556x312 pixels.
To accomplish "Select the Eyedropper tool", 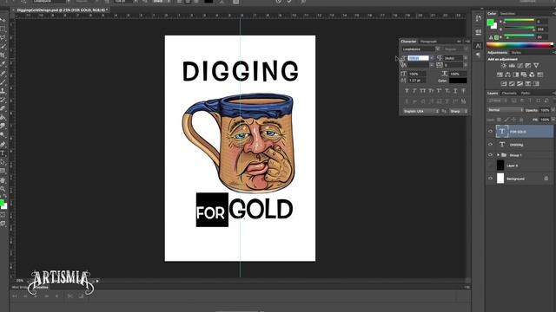I will (x=3, y=64).
